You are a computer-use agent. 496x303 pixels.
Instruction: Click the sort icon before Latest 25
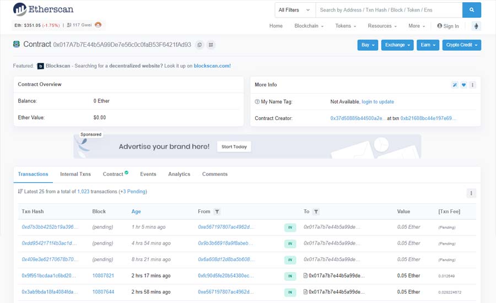[x=20, y=191]
